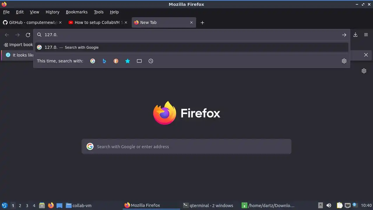Click the Search with Google page field
The width and height of the screenshot is (373, 210).
pyautogui.click(x=186, y=146)
